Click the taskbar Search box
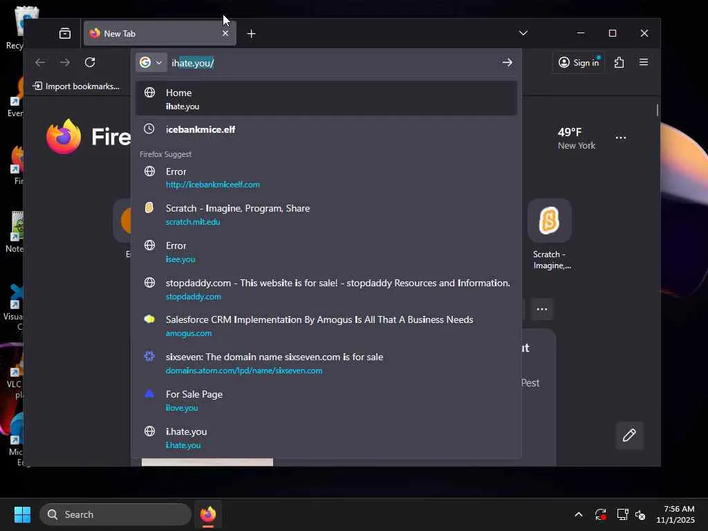Screen dimensions: 708x531 pos(115,514)
